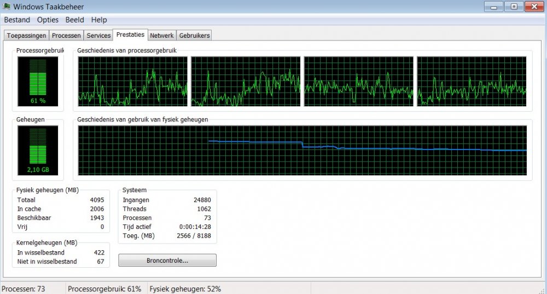Click the Fysiek geheugen (MB) group label
The height and width of the screenshot is (294, 547).
click(48, 191)
